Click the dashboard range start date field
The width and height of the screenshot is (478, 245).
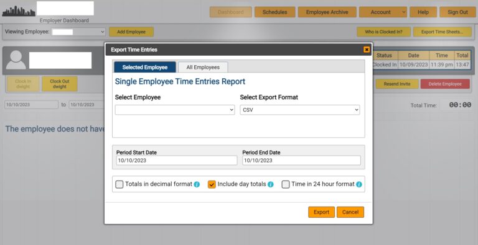pos(31,105)
